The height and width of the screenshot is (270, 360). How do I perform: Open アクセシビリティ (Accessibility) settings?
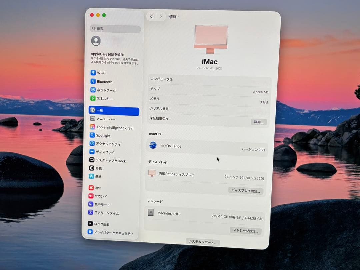[93, 144]
